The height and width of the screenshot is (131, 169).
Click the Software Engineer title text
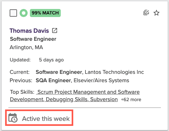coord(33,39)
